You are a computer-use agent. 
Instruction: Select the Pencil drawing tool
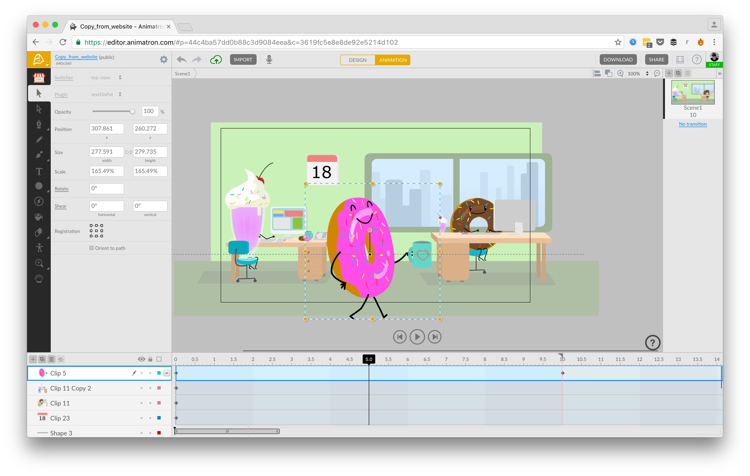click(x=39, y=140)
